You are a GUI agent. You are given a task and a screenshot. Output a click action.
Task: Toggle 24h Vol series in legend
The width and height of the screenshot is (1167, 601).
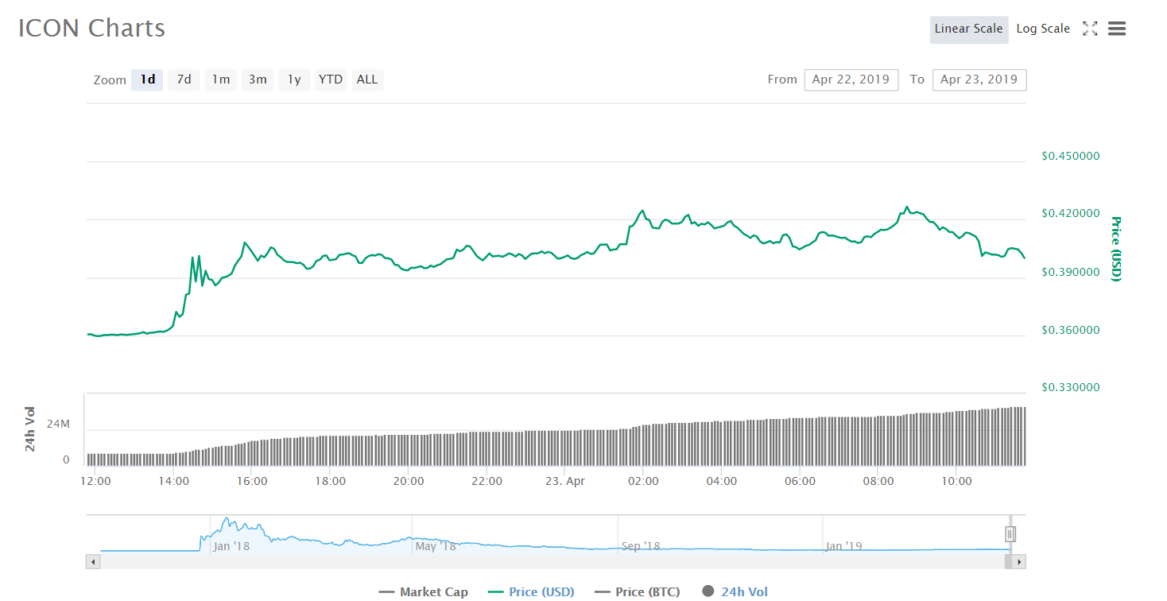click(736, 591)
